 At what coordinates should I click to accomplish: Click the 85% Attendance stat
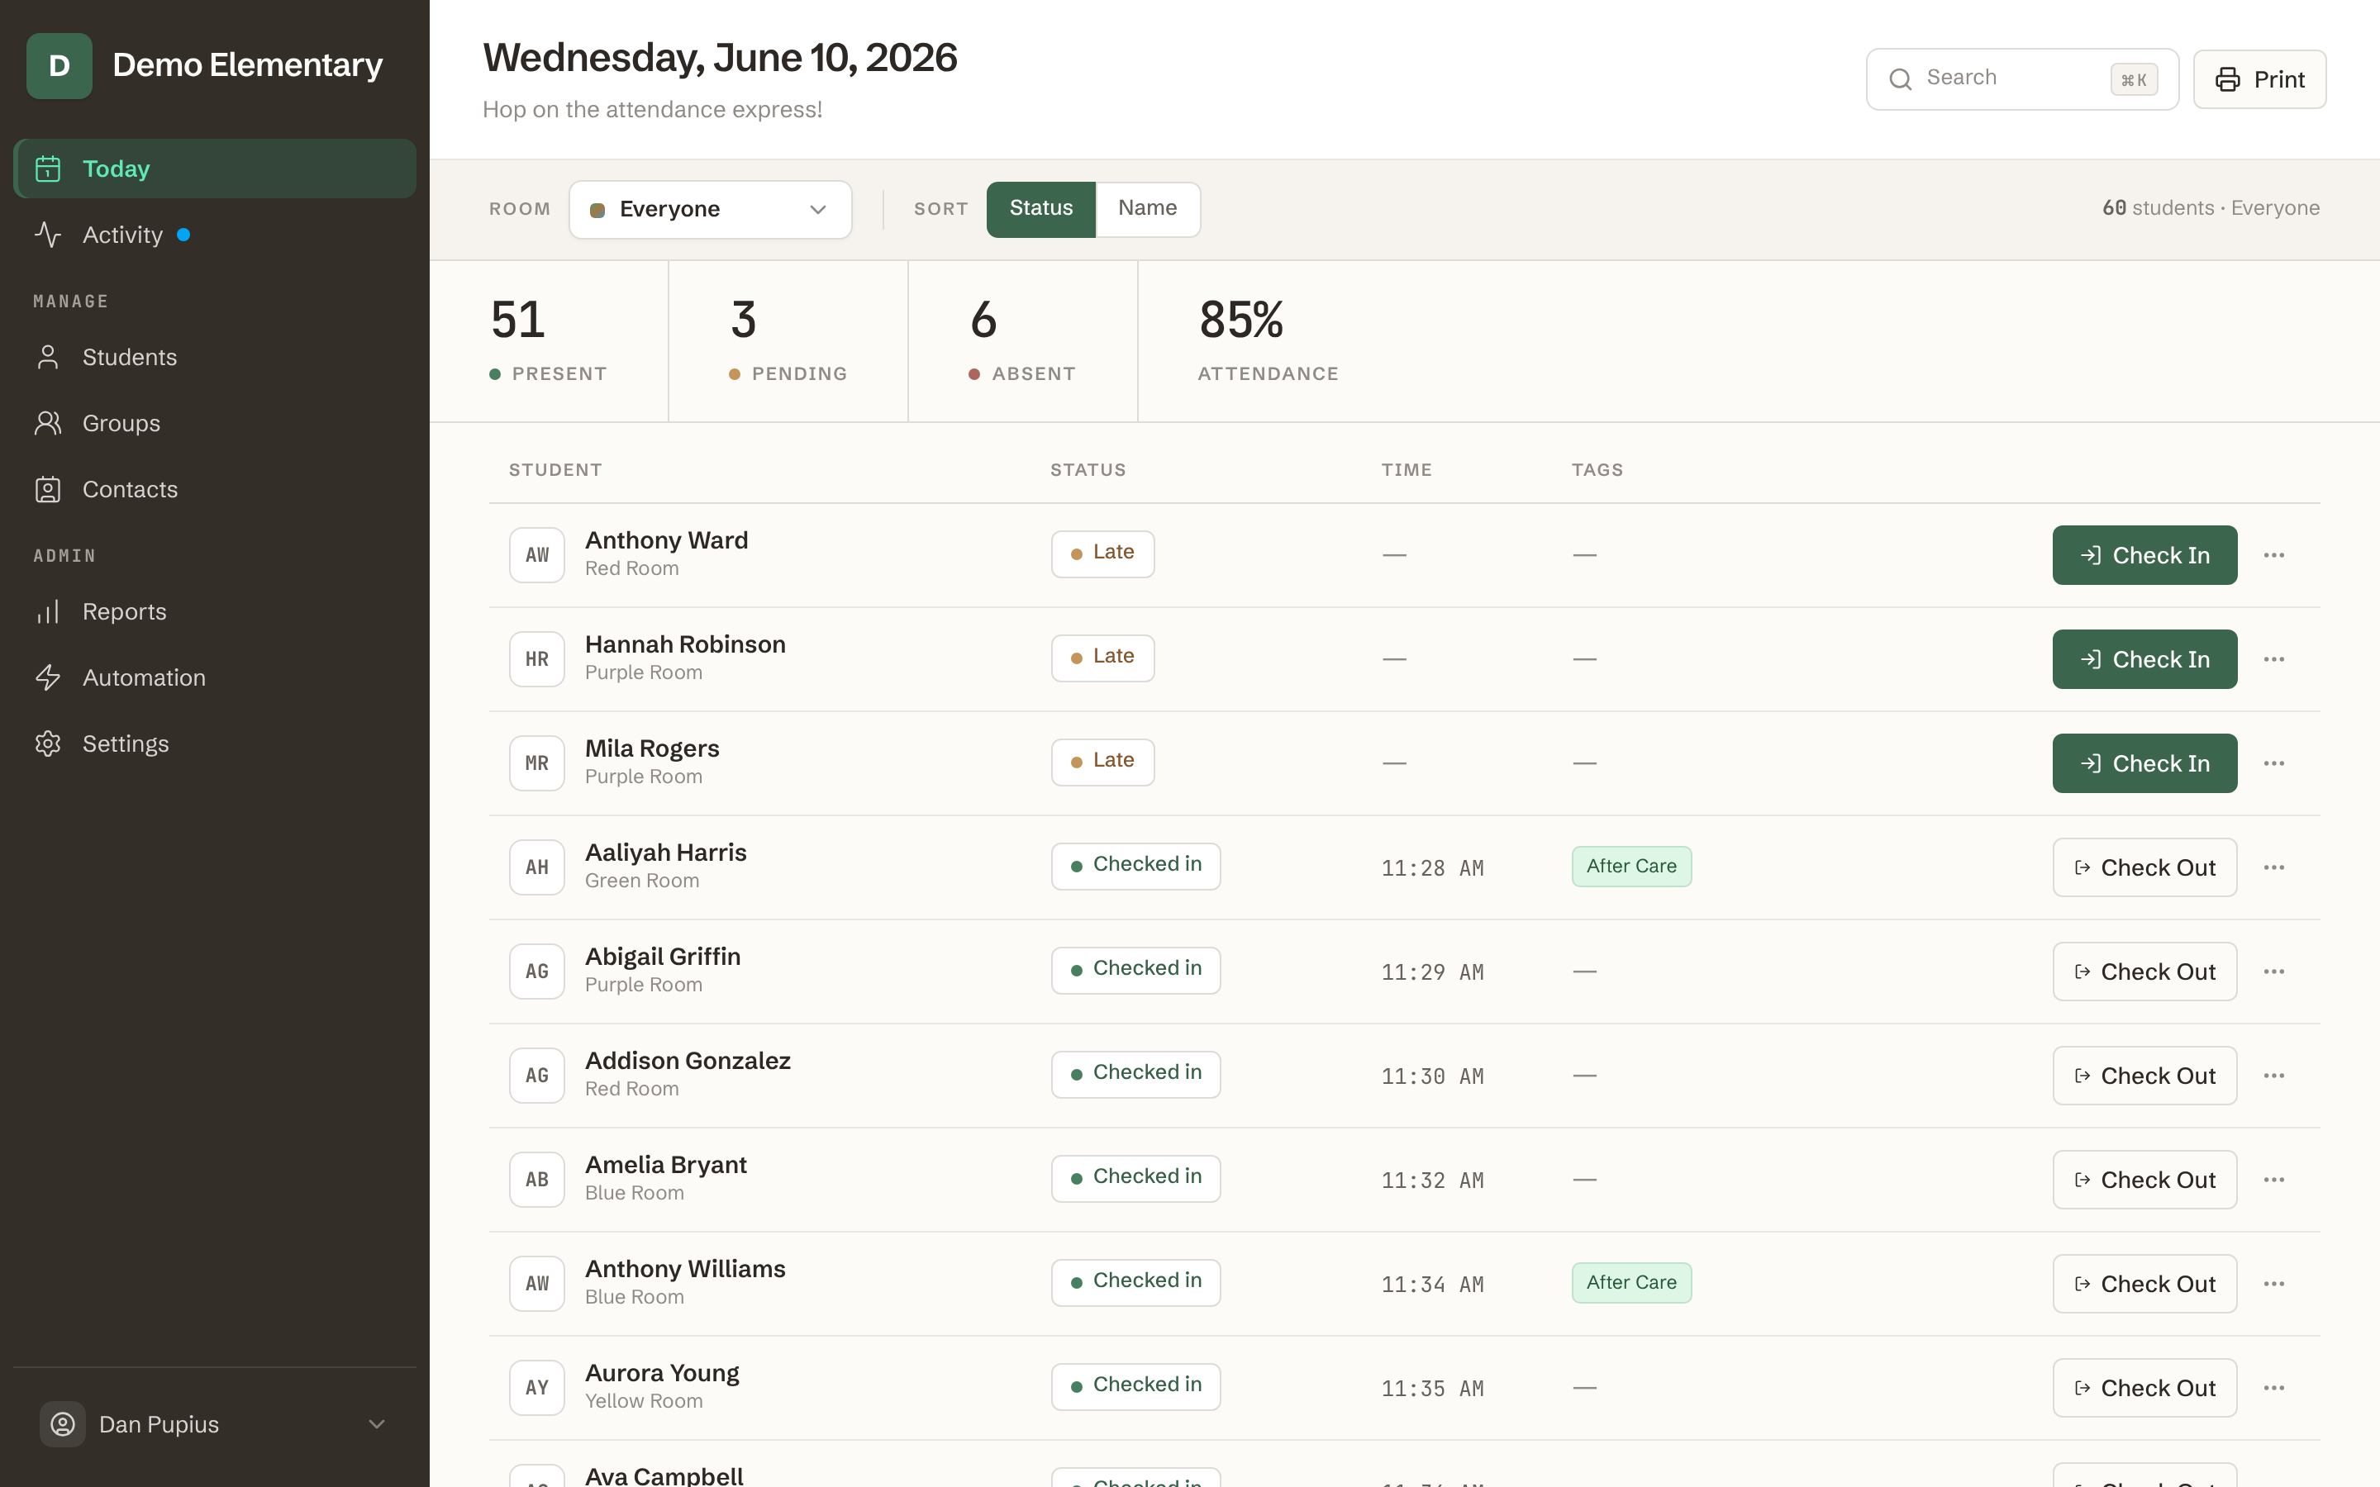pyautogui.click(x=1269, y=341)
